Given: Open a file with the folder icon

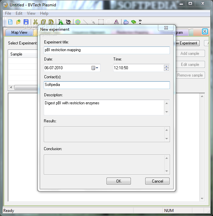Looking at the screenshot, I should coord(18,22).
